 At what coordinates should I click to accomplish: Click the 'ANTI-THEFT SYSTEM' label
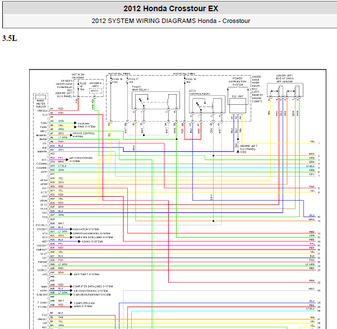[86, 275]
